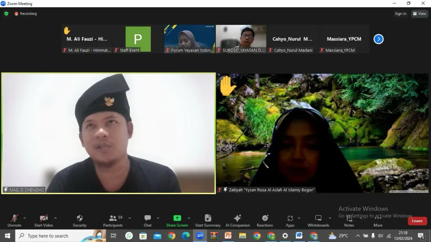Screen dimensions: 431x242
Task: Select Forum Yayasan Indonesia video tile
Action: 190,39
